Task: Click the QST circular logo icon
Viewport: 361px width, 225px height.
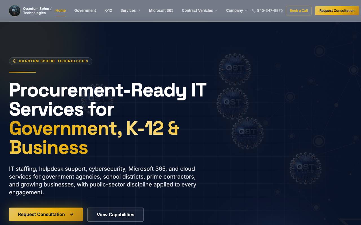Action: tap(15, 11)
